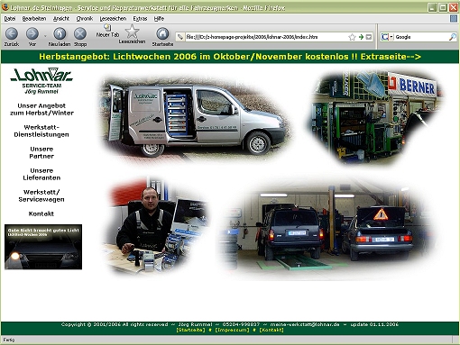Open the Chronik menu
The height and width of the screenshot is (345, 460).
click(x=85, y=19)
